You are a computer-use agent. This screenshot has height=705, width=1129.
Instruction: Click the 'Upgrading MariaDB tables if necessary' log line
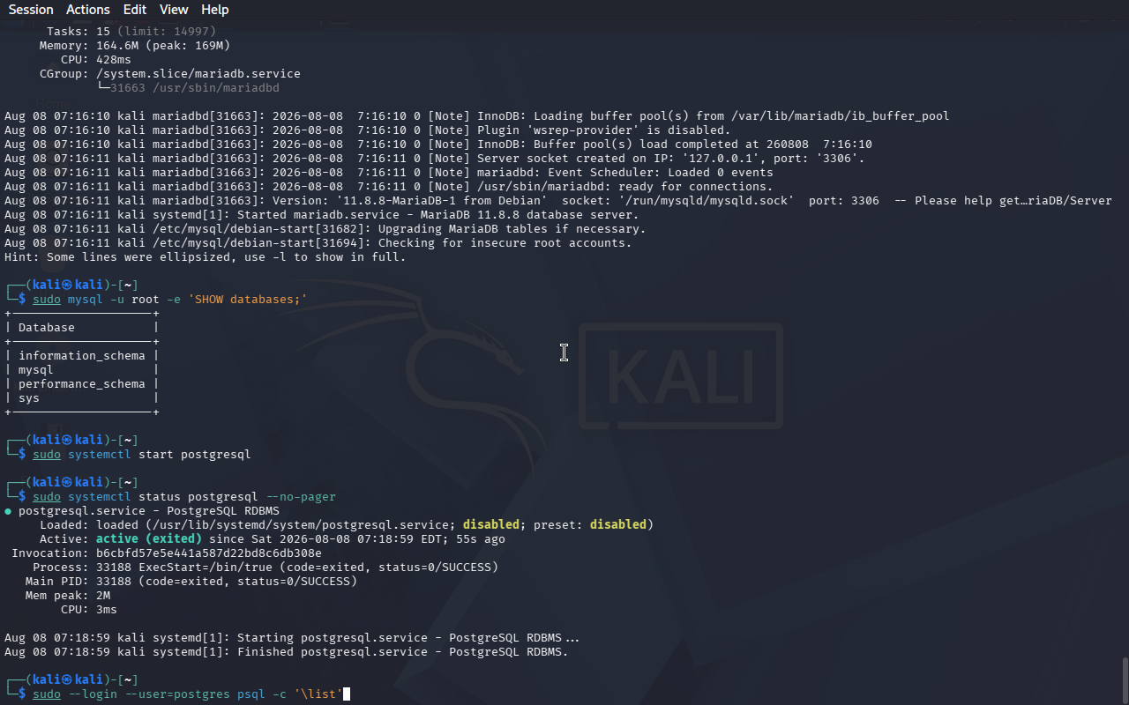click(x=325, y=229)
